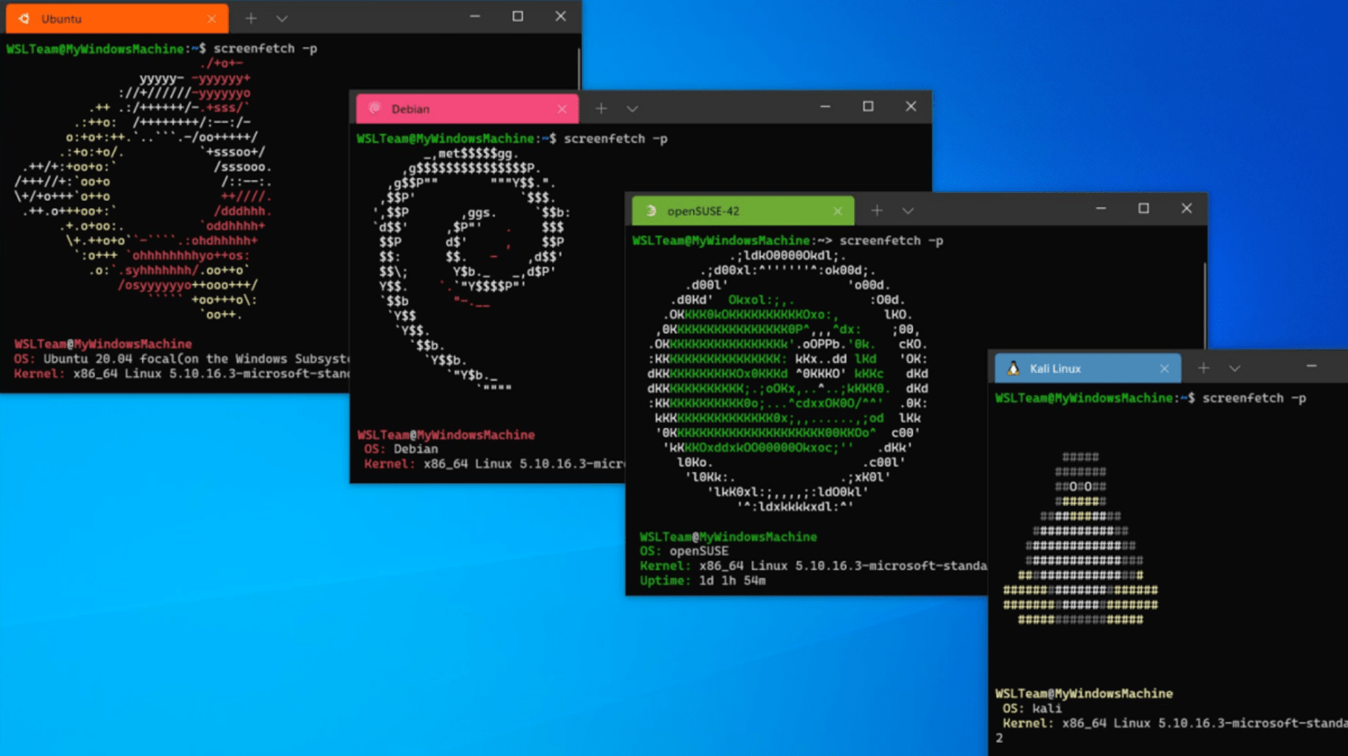
Task: Add a new tab next to Kali Linux
Action: click(1204, 368)
